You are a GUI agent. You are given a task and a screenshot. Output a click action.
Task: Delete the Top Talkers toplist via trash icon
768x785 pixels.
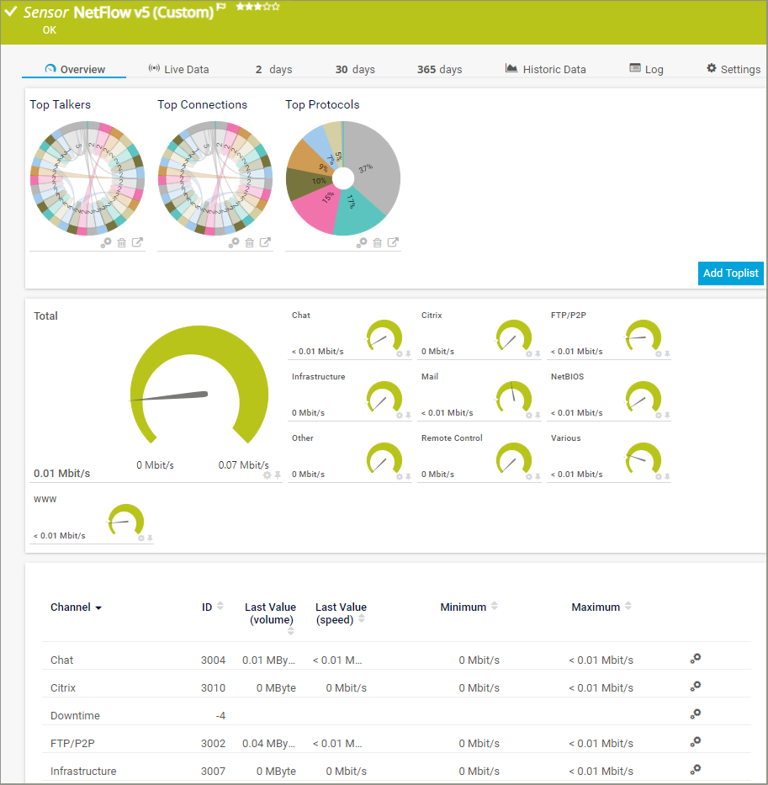click(122, 242)
